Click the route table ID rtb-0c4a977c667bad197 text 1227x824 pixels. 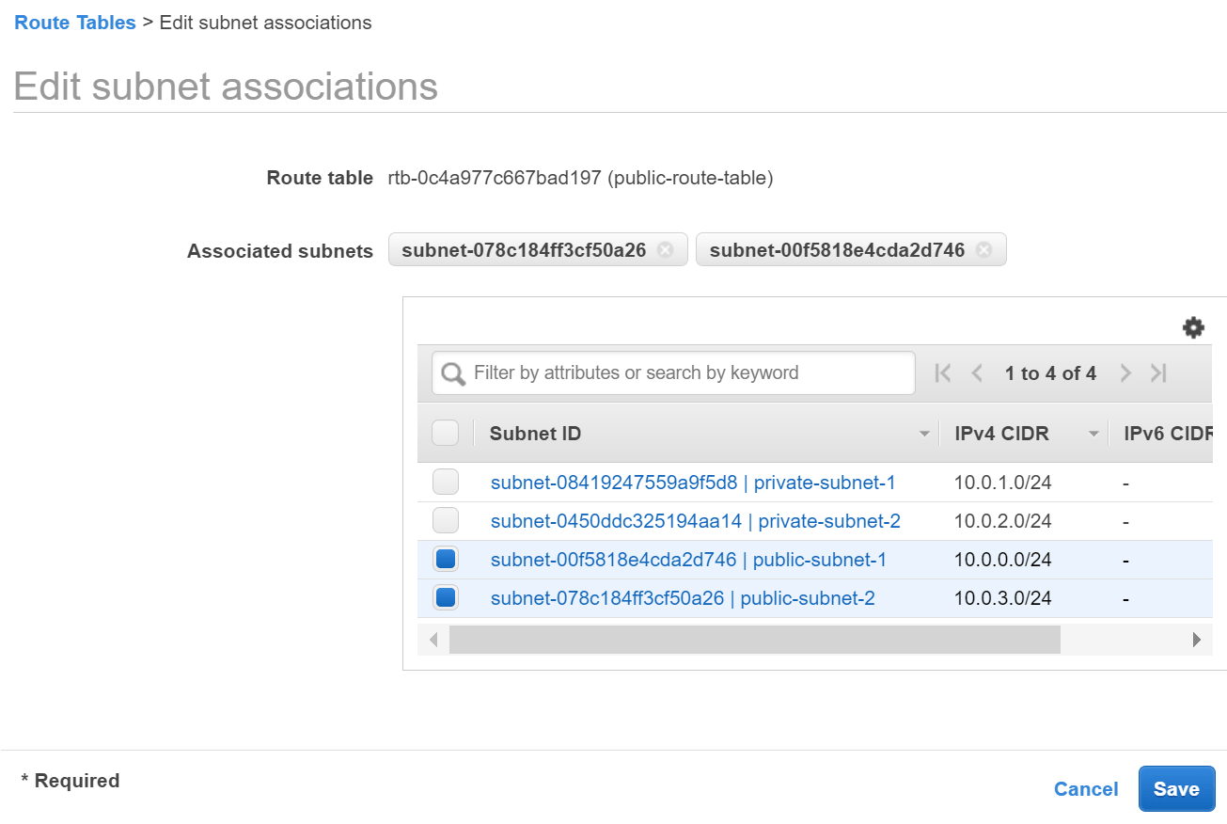495,178
